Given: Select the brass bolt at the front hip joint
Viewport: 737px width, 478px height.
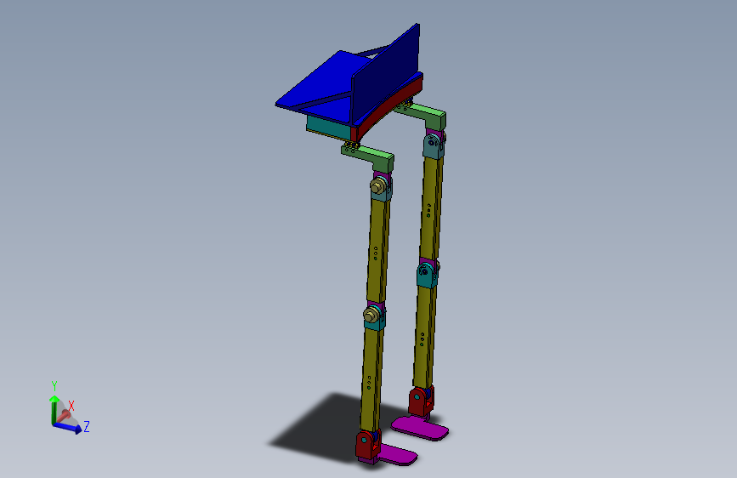Looking at the screenshot, I should click(377, 186).
